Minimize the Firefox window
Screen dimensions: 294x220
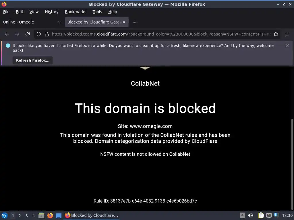(x=278, y=4)
